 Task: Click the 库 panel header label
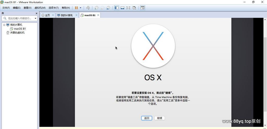pyautogui.click(x=3, y=13)
